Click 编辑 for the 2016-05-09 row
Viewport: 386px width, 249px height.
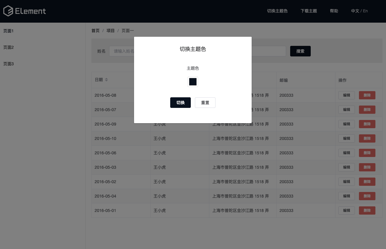347,124
